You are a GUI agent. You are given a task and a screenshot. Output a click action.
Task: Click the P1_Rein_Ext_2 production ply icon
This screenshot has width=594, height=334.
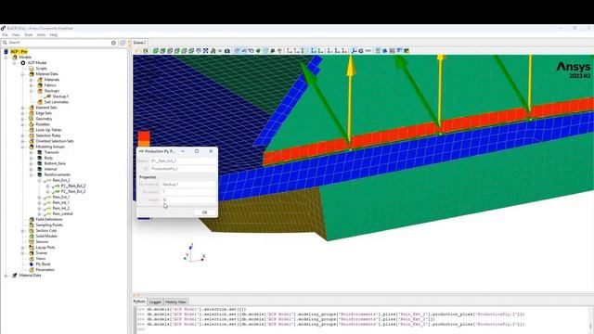(56, 186)
